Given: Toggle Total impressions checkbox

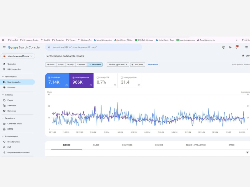Looking at the screenshot, I should click(x=73, y=78).
